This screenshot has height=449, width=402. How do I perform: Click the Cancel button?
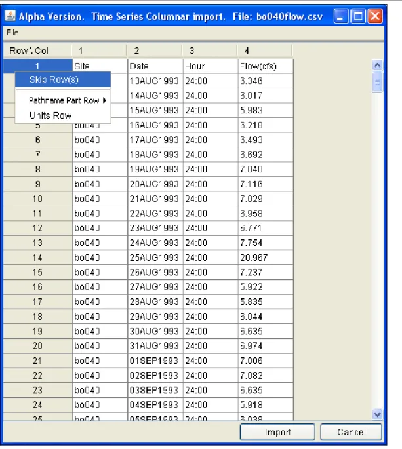pyautogui.click(x=351, y=432)
